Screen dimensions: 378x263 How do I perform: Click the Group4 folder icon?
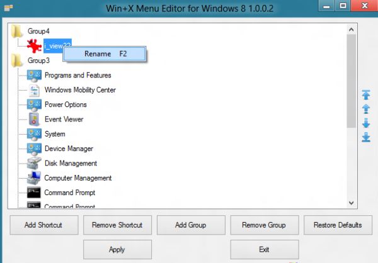click(x=16, y=31)
